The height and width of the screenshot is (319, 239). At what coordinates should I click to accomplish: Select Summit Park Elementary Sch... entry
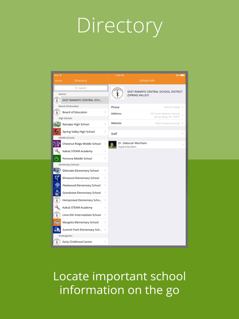(81, 230)
